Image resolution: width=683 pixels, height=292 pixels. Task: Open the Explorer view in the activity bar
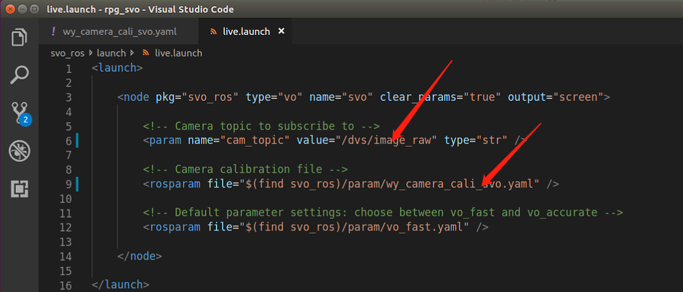[19, 37]
